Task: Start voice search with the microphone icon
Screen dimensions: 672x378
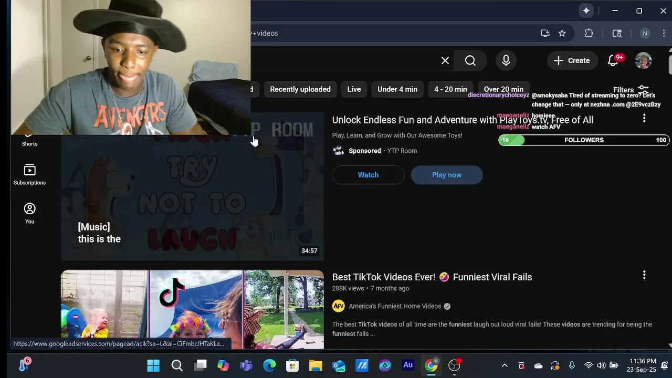Action: tap(506, 60)
